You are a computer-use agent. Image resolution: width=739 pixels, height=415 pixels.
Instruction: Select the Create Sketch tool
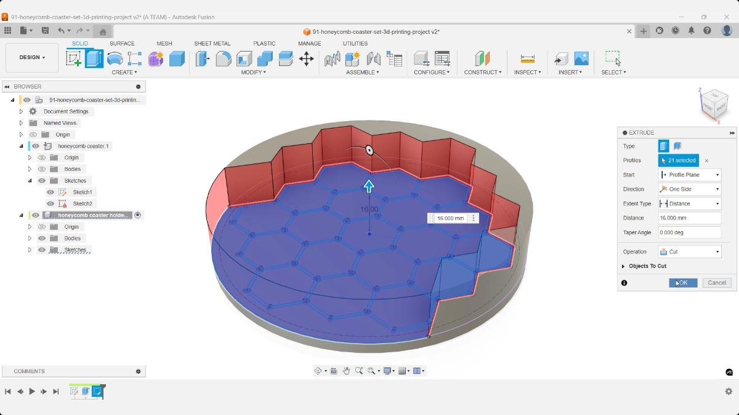point(74,58)
